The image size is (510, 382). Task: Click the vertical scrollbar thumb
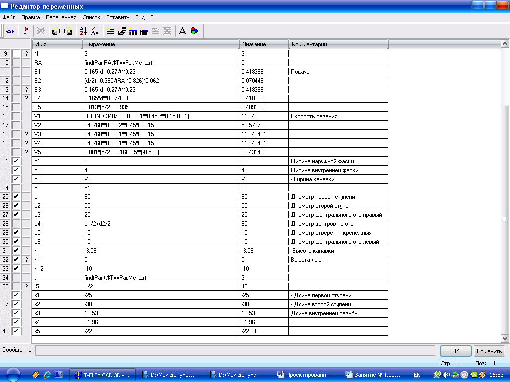tap(505, 219)
